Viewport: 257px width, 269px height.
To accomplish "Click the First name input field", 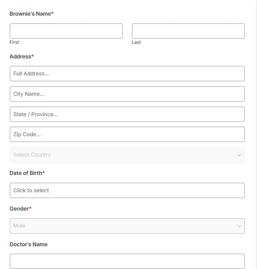I will (66, 31).
